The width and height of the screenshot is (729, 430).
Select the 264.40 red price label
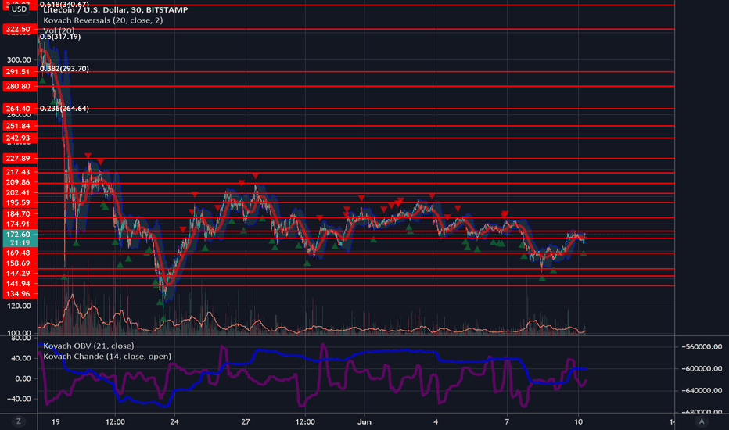[x=19, y=109]
